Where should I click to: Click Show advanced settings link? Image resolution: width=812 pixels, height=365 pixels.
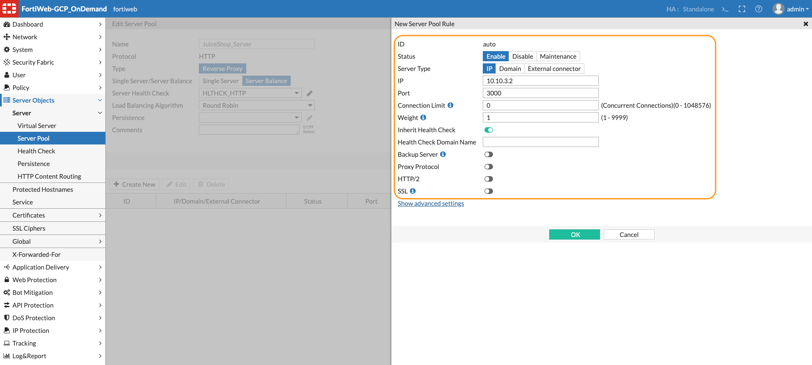tap(431, 204)
